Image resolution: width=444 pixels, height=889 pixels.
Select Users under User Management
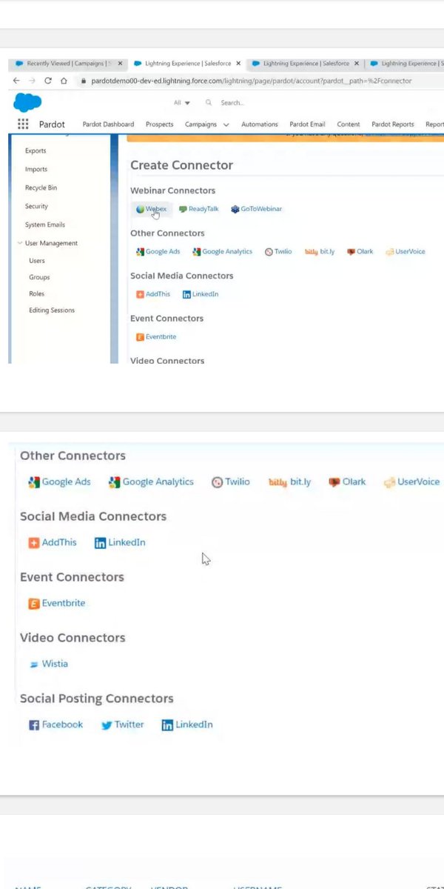pos(37,261)
